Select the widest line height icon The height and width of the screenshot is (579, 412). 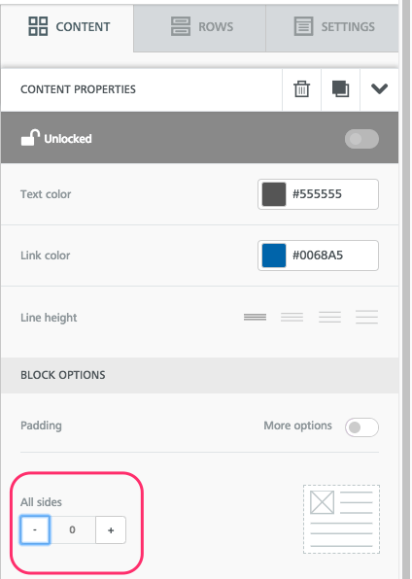coord(366,317)
